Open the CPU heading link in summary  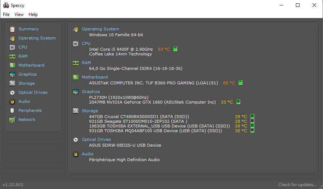pos(86,43)
